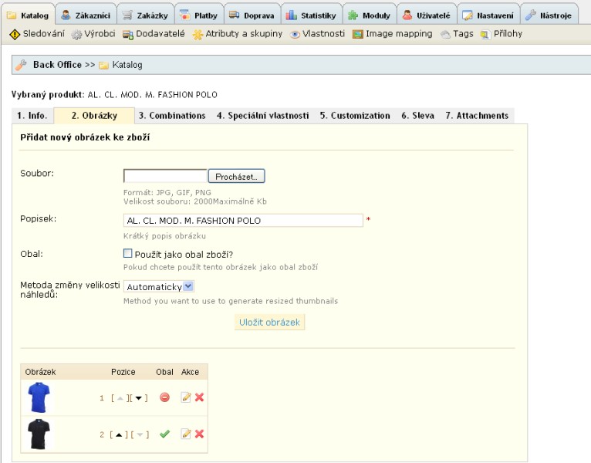Switch to the 3. Combinations tab
The image size is (591, 463).
click(x=171, y=116)
